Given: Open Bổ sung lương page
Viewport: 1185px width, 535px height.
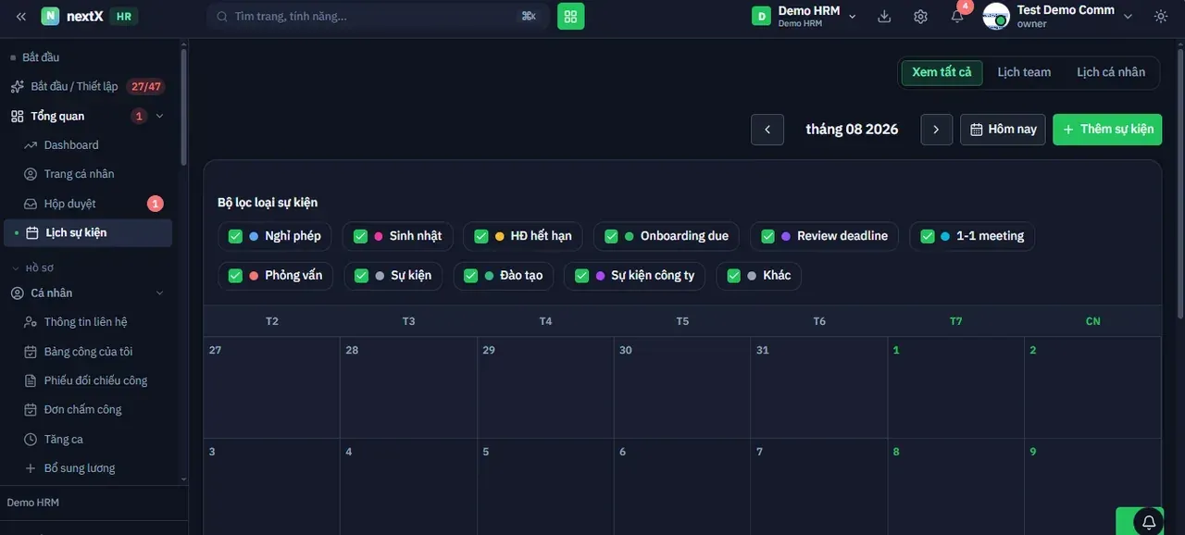Looking at the screenshot, I should tap(88, 468).
